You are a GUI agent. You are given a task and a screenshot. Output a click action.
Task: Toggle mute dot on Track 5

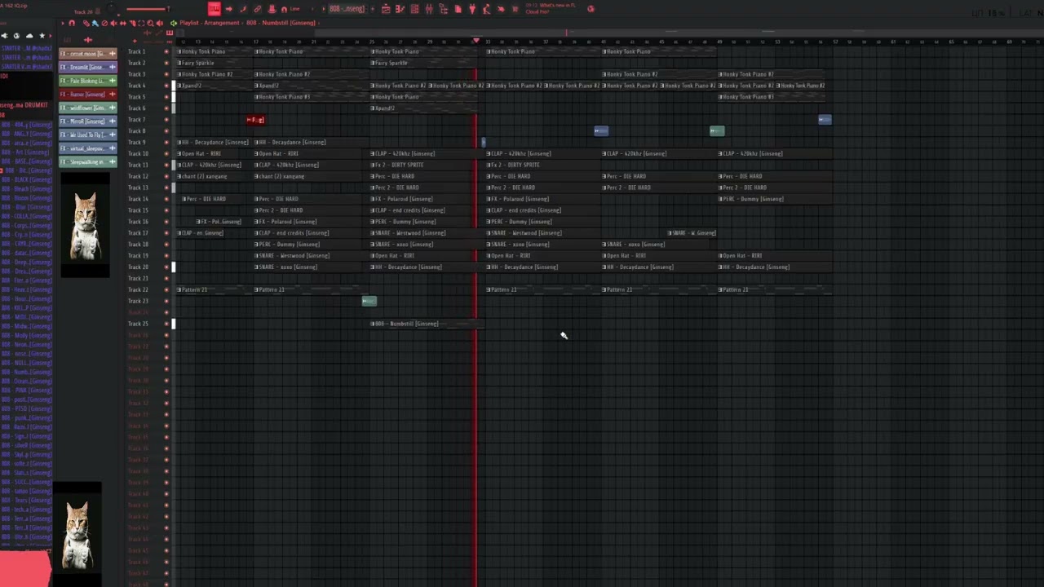166,97
